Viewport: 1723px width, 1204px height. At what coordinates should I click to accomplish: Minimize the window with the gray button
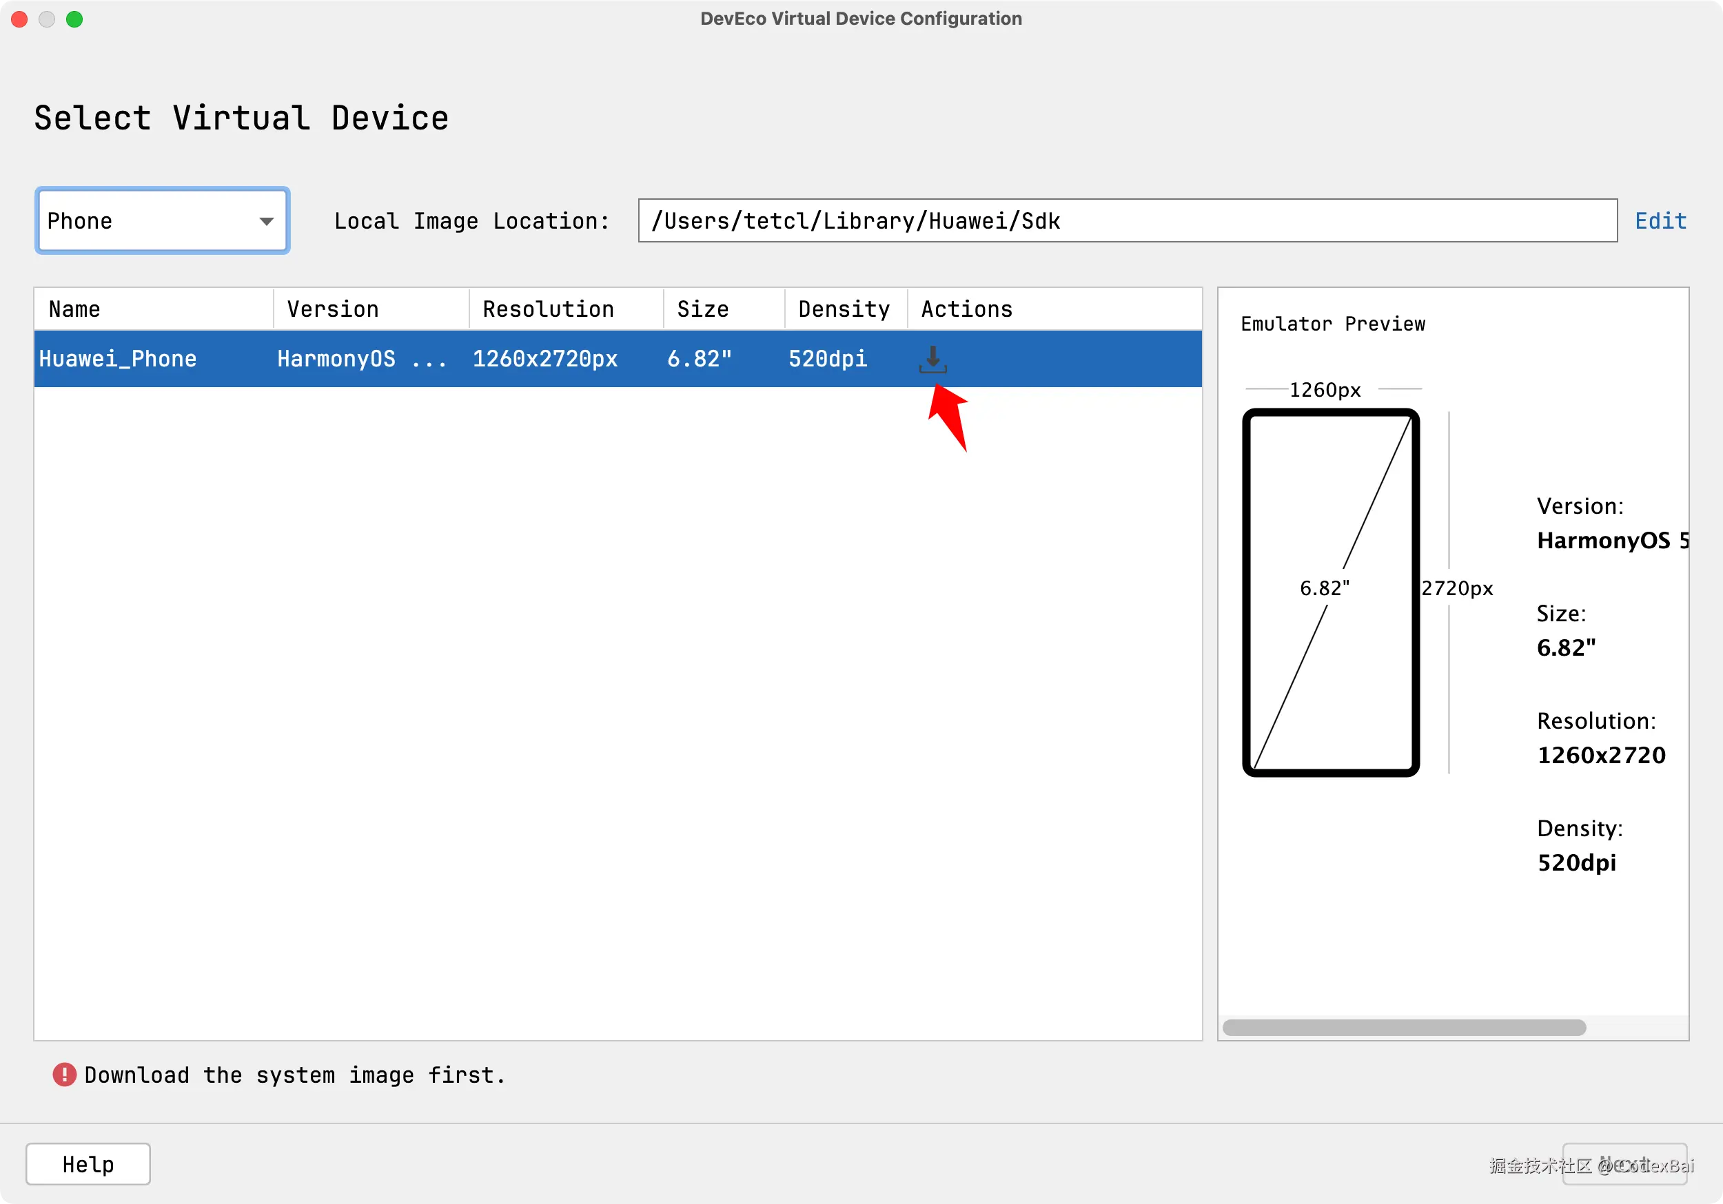47,19
